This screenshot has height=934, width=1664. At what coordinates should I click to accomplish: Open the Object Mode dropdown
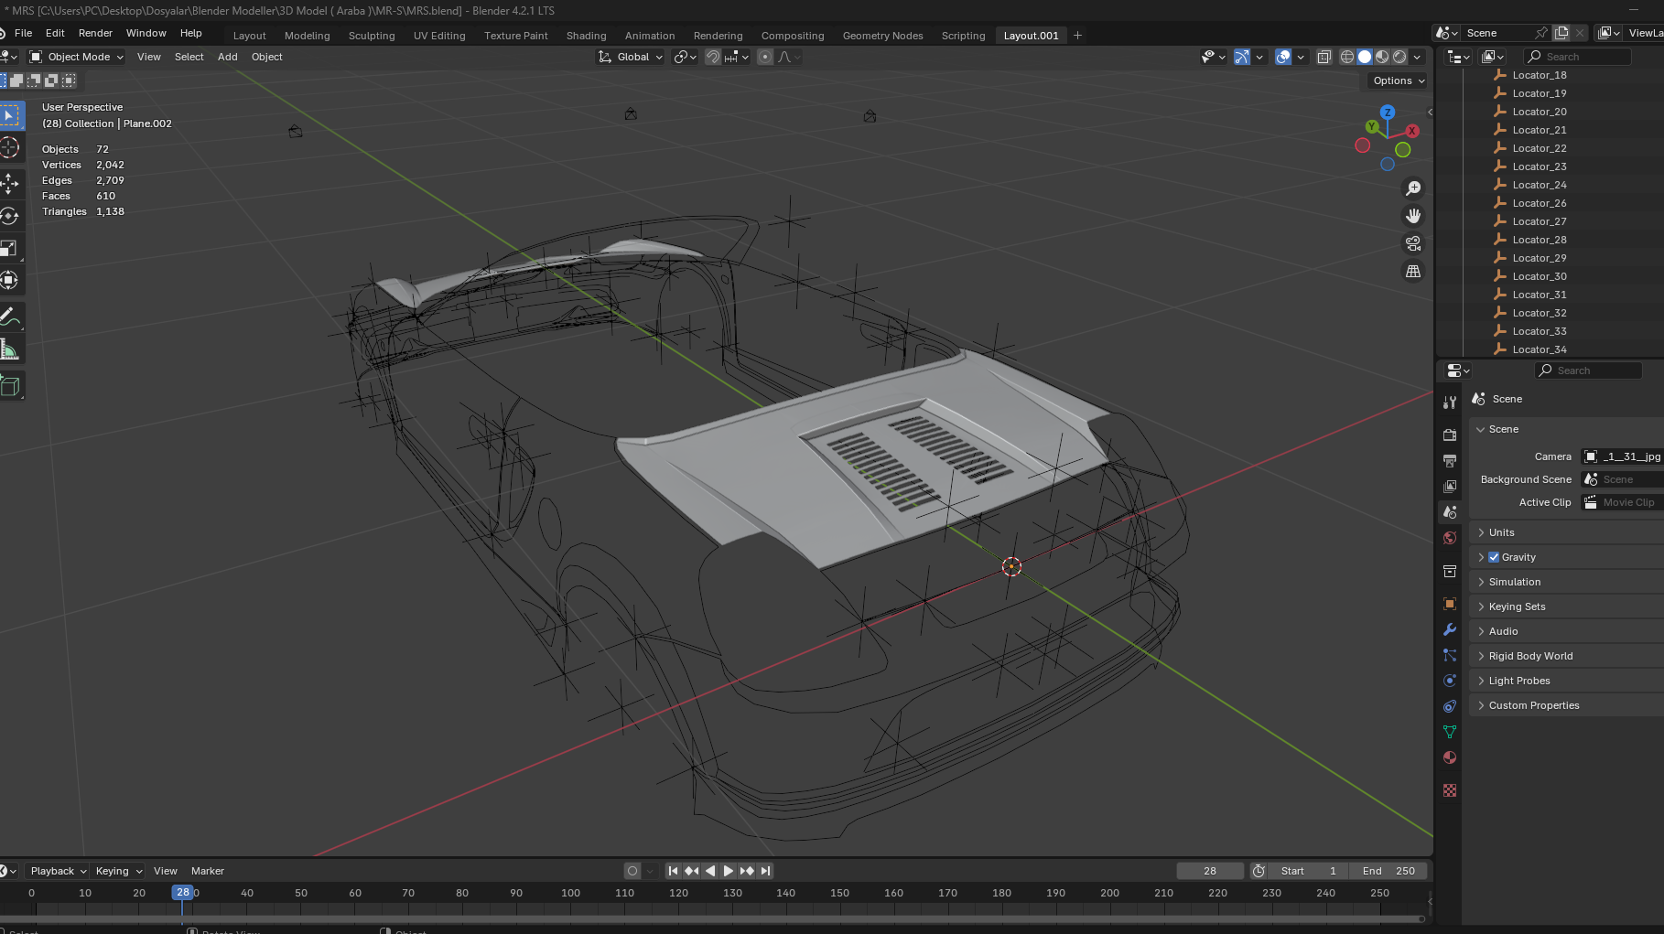click(x=77, y=57)
